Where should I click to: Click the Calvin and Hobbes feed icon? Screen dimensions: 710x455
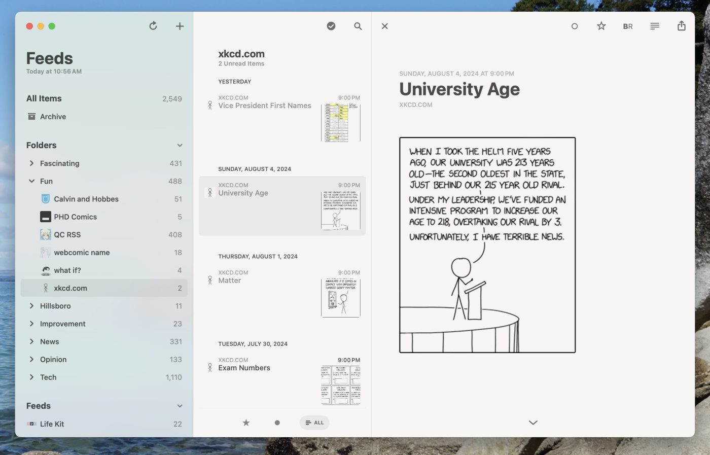coord(46,199)
